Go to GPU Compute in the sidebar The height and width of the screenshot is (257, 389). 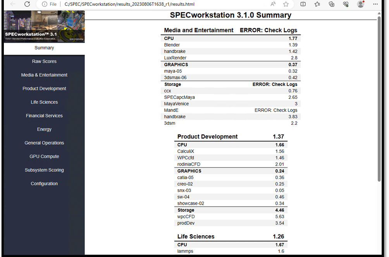(44, 157)
